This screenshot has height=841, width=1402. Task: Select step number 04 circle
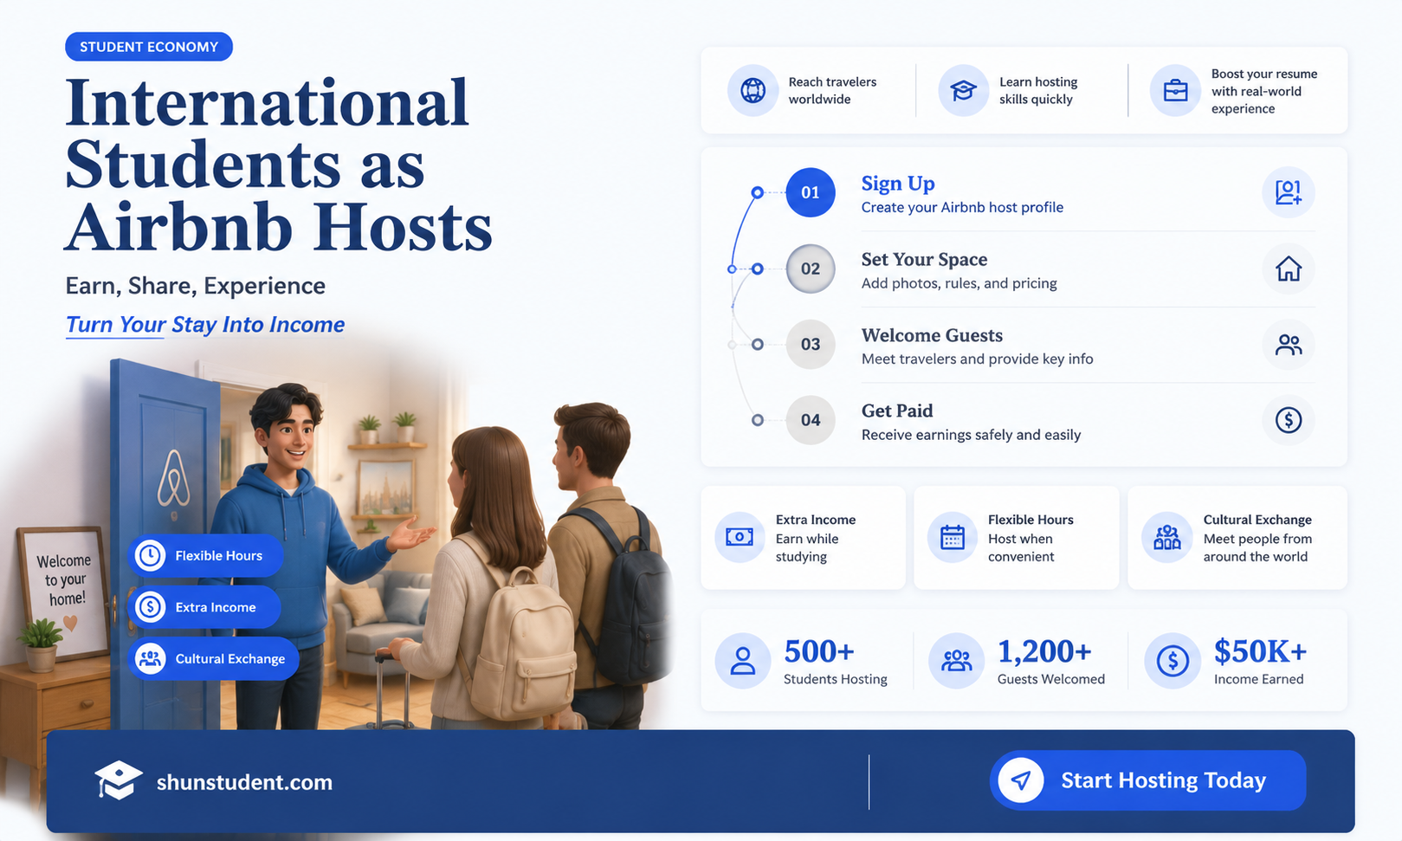click(x=810, y=420)
